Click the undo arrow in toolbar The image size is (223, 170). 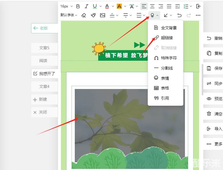[x=179, y=15]
